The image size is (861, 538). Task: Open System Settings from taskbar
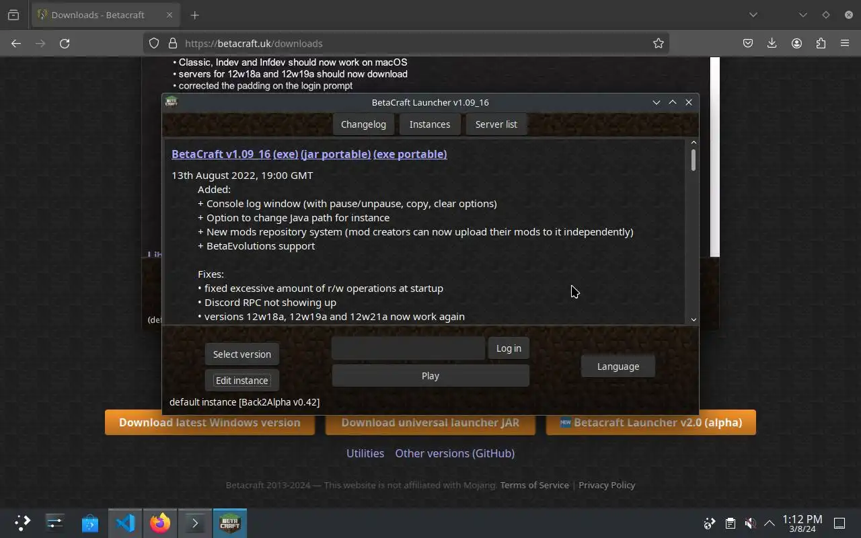[54, 523]
